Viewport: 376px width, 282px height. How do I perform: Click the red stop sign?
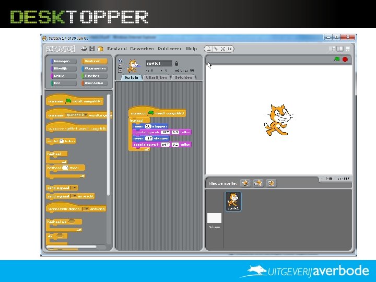[x=345, y=60]
